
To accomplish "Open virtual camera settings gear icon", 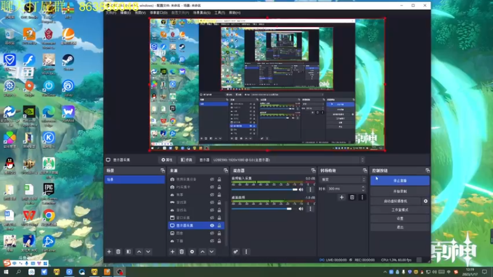I will (x=426, y=201).
